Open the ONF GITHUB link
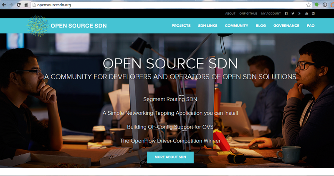This screenshot has width=334, height=176. pos(248,13)
